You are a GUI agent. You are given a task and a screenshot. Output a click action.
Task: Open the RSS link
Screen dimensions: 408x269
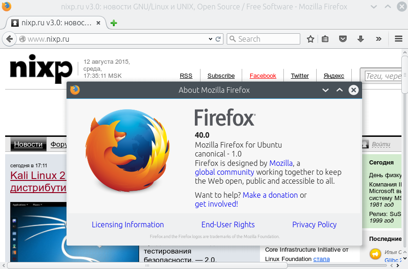(x=186, y=76)
